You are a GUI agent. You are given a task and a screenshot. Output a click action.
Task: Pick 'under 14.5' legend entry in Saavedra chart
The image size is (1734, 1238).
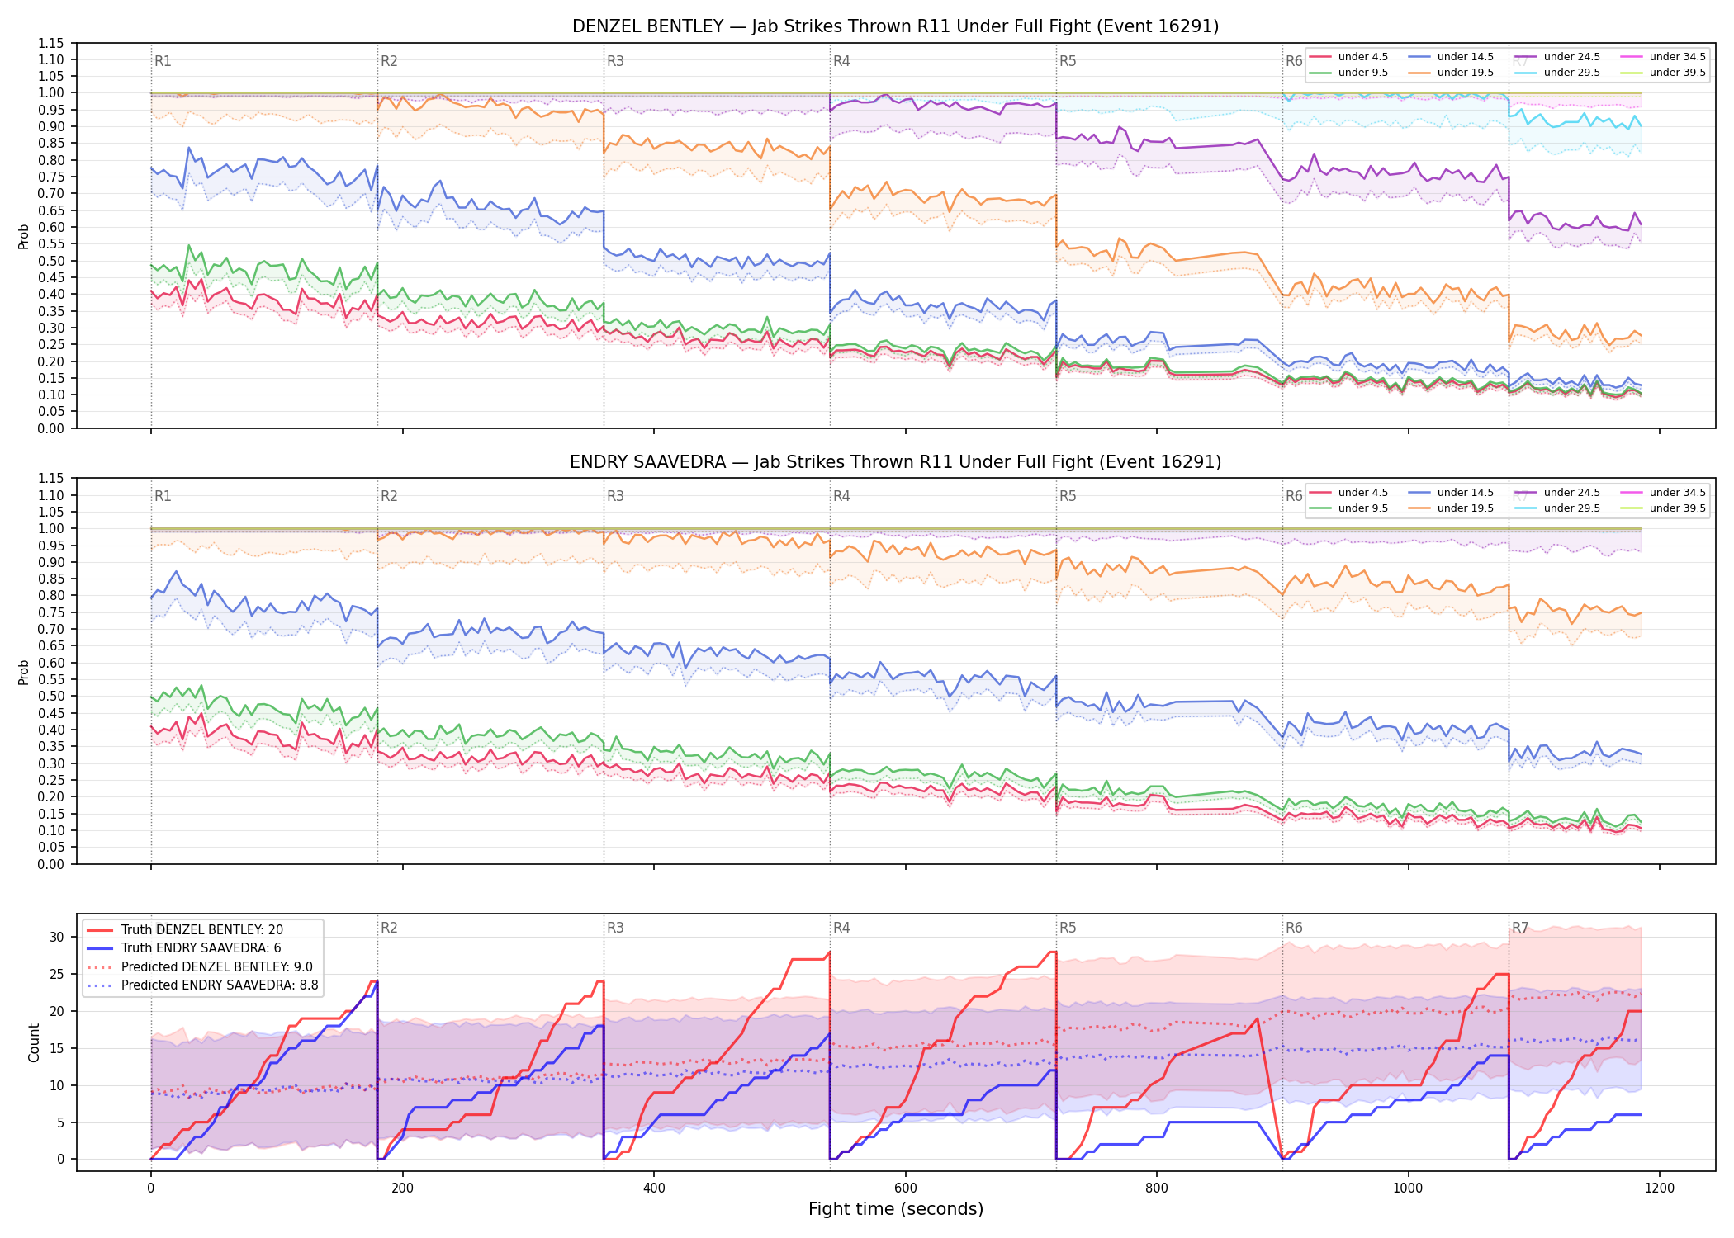point(1451,493)
